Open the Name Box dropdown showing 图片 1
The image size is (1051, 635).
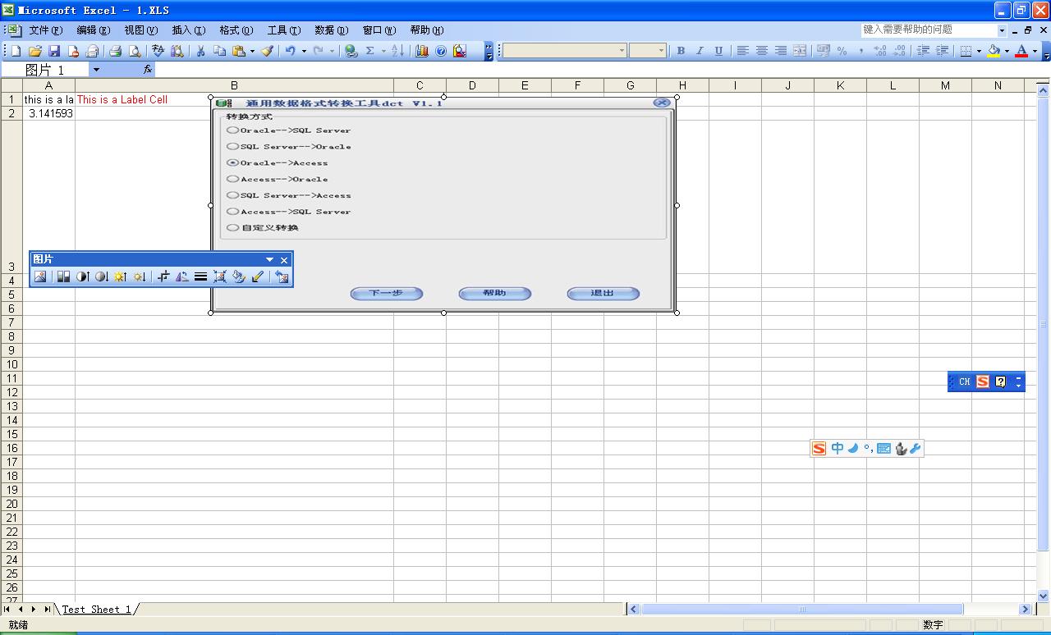click(96, 70)
